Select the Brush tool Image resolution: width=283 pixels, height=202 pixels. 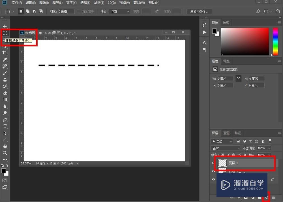pyautogui.click(x=5, y=73)
